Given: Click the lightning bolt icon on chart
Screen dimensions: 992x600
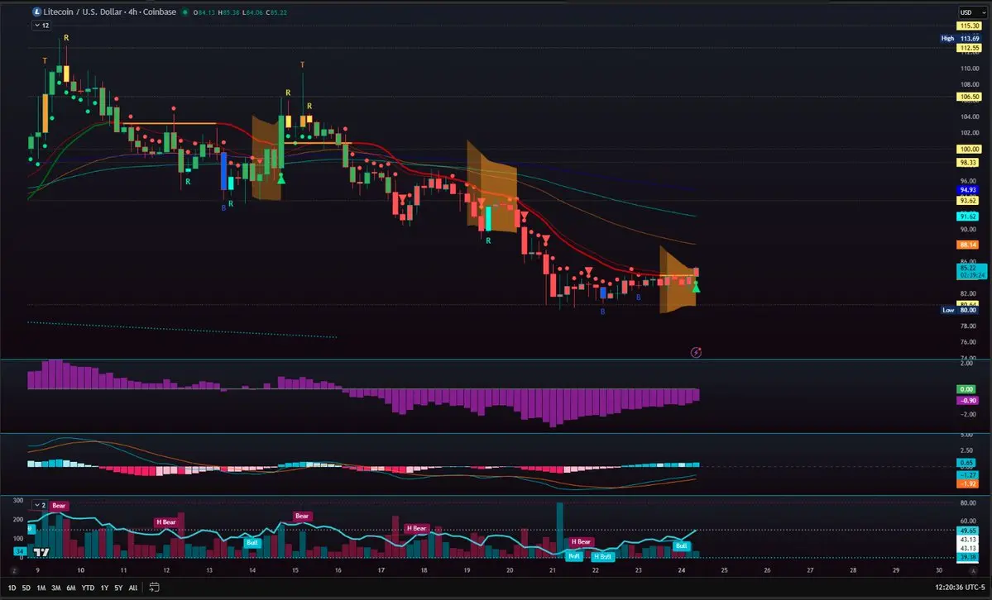Looking at the screenshot, I should (696, 352).
